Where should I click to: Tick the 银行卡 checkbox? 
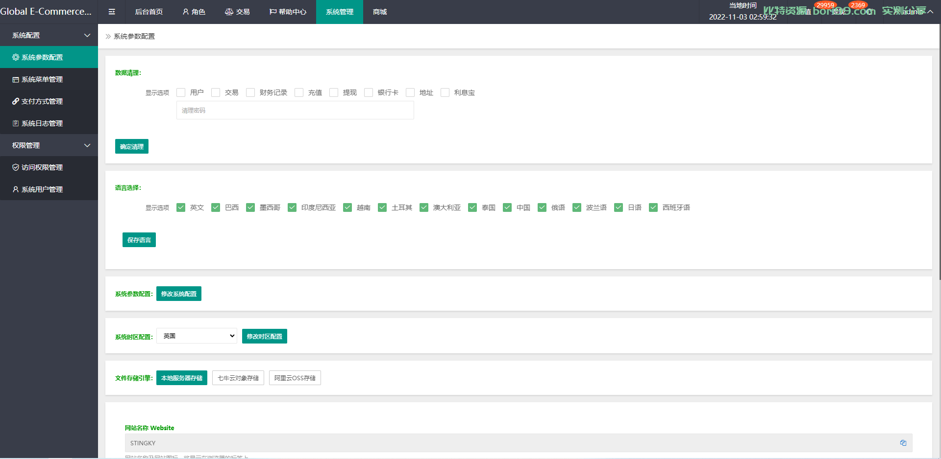(x=369, y=92)
